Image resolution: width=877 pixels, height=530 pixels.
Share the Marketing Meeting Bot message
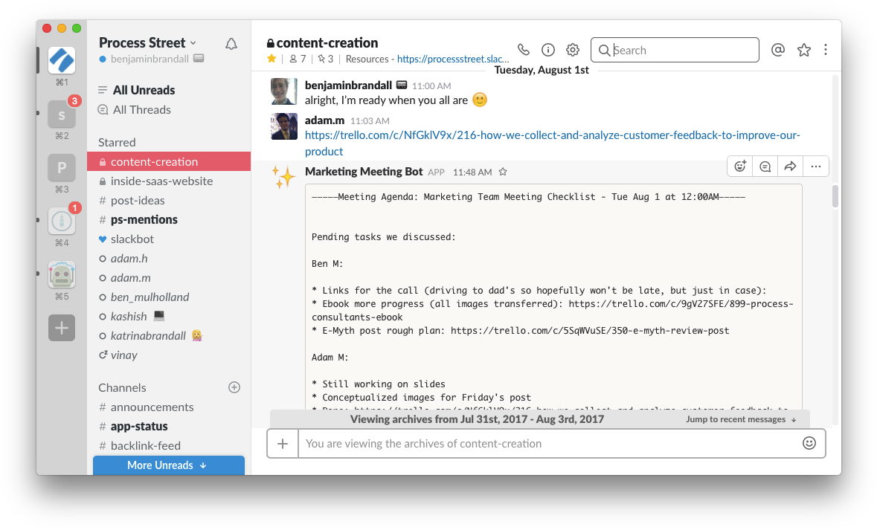coord(790,166)
